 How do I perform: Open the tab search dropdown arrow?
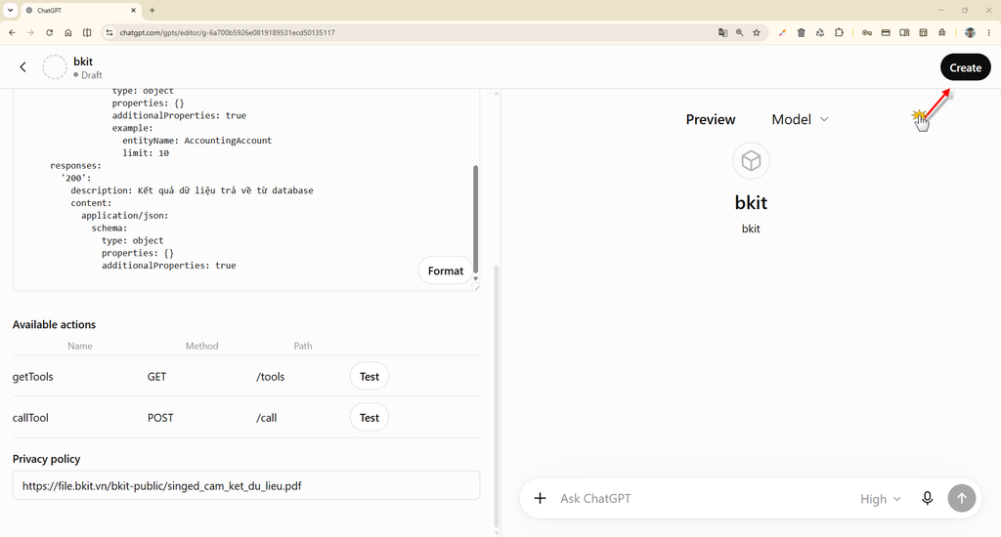click(10, 10)
